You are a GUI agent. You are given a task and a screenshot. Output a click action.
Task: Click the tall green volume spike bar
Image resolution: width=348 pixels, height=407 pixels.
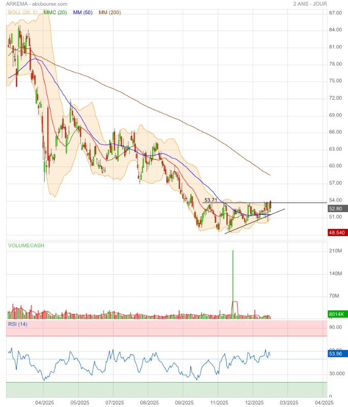point(233,284)
